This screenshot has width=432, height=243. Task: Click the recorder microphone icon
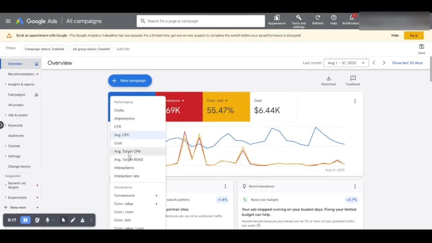(x=48, y=220)
